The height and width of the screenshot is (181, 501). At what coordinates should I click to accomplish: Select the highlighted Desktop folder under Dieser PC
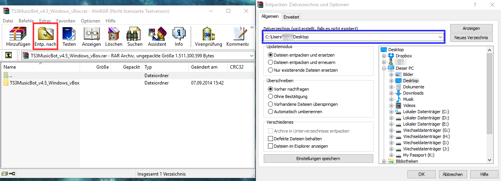(x=411, y=81)
